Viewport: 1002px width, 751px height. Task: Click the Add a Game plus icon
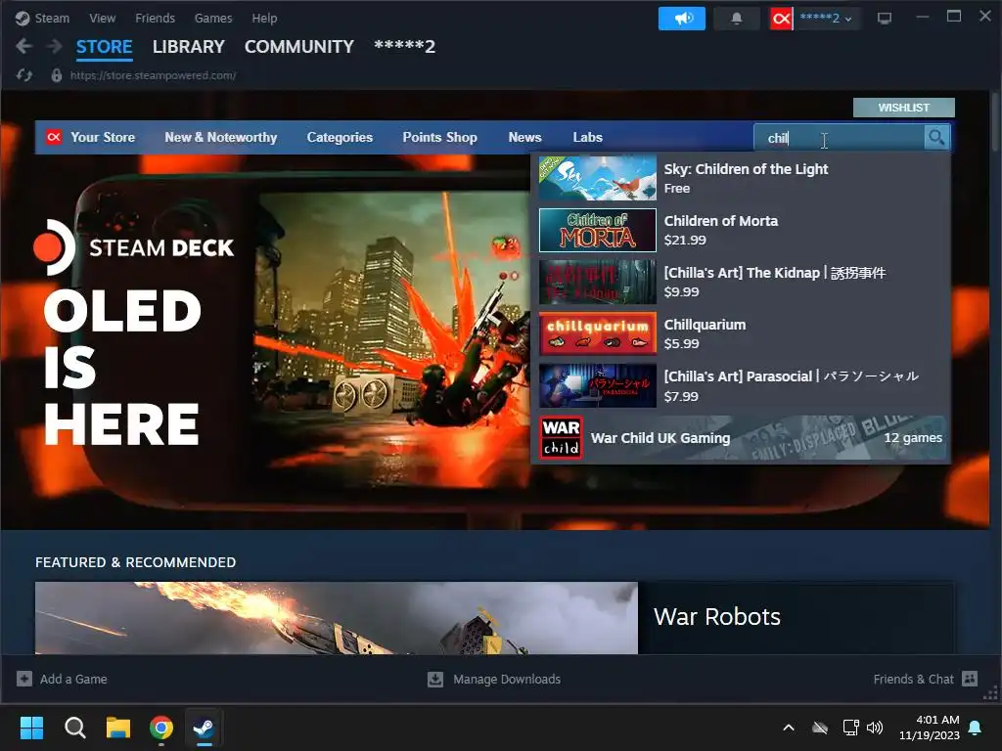[24, 679]
